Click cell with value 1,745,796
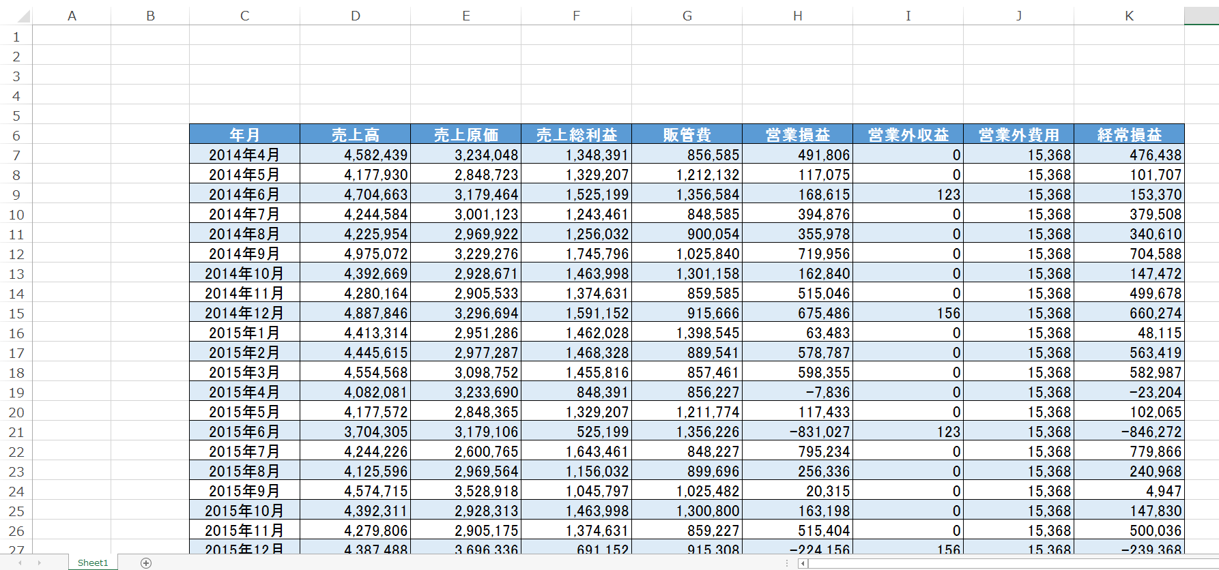The width and height of the screenshot is (1219, 570). click(576, 254)
